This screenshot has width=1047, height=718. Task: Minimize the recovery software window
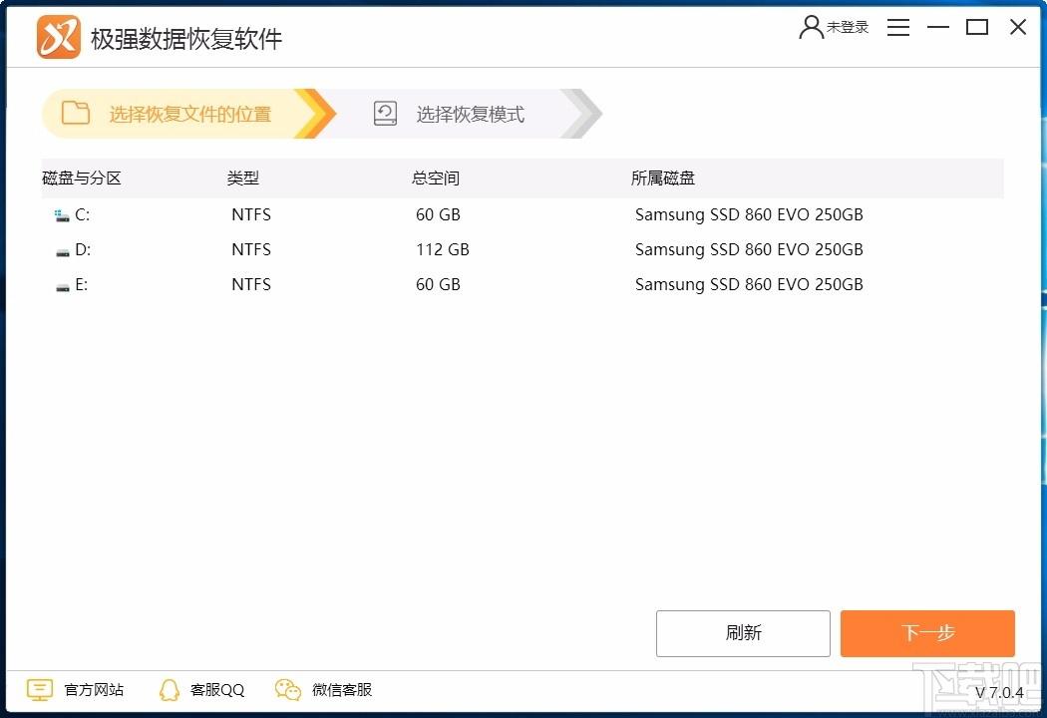[x=938, y=27]
